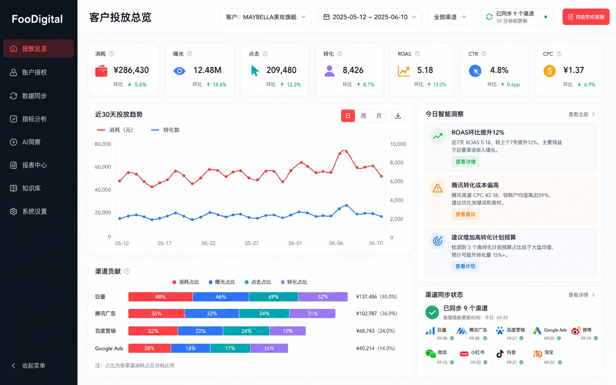Click the 百度营销 paw icon
616x385 pixels.
coord(500,331)
